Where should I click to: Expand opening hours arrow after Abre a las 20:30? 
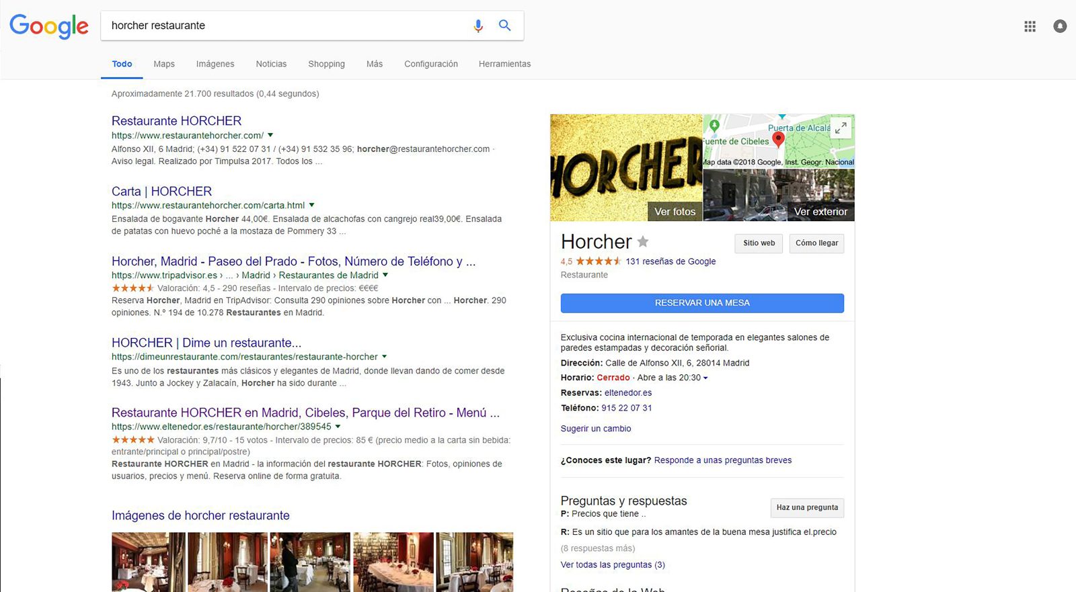[705, 378]
